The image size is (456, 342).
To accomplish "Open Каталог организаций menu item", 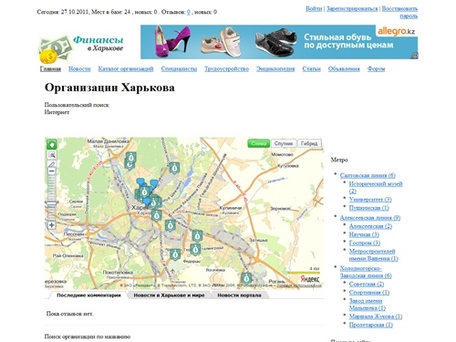I will click(126, 68).
